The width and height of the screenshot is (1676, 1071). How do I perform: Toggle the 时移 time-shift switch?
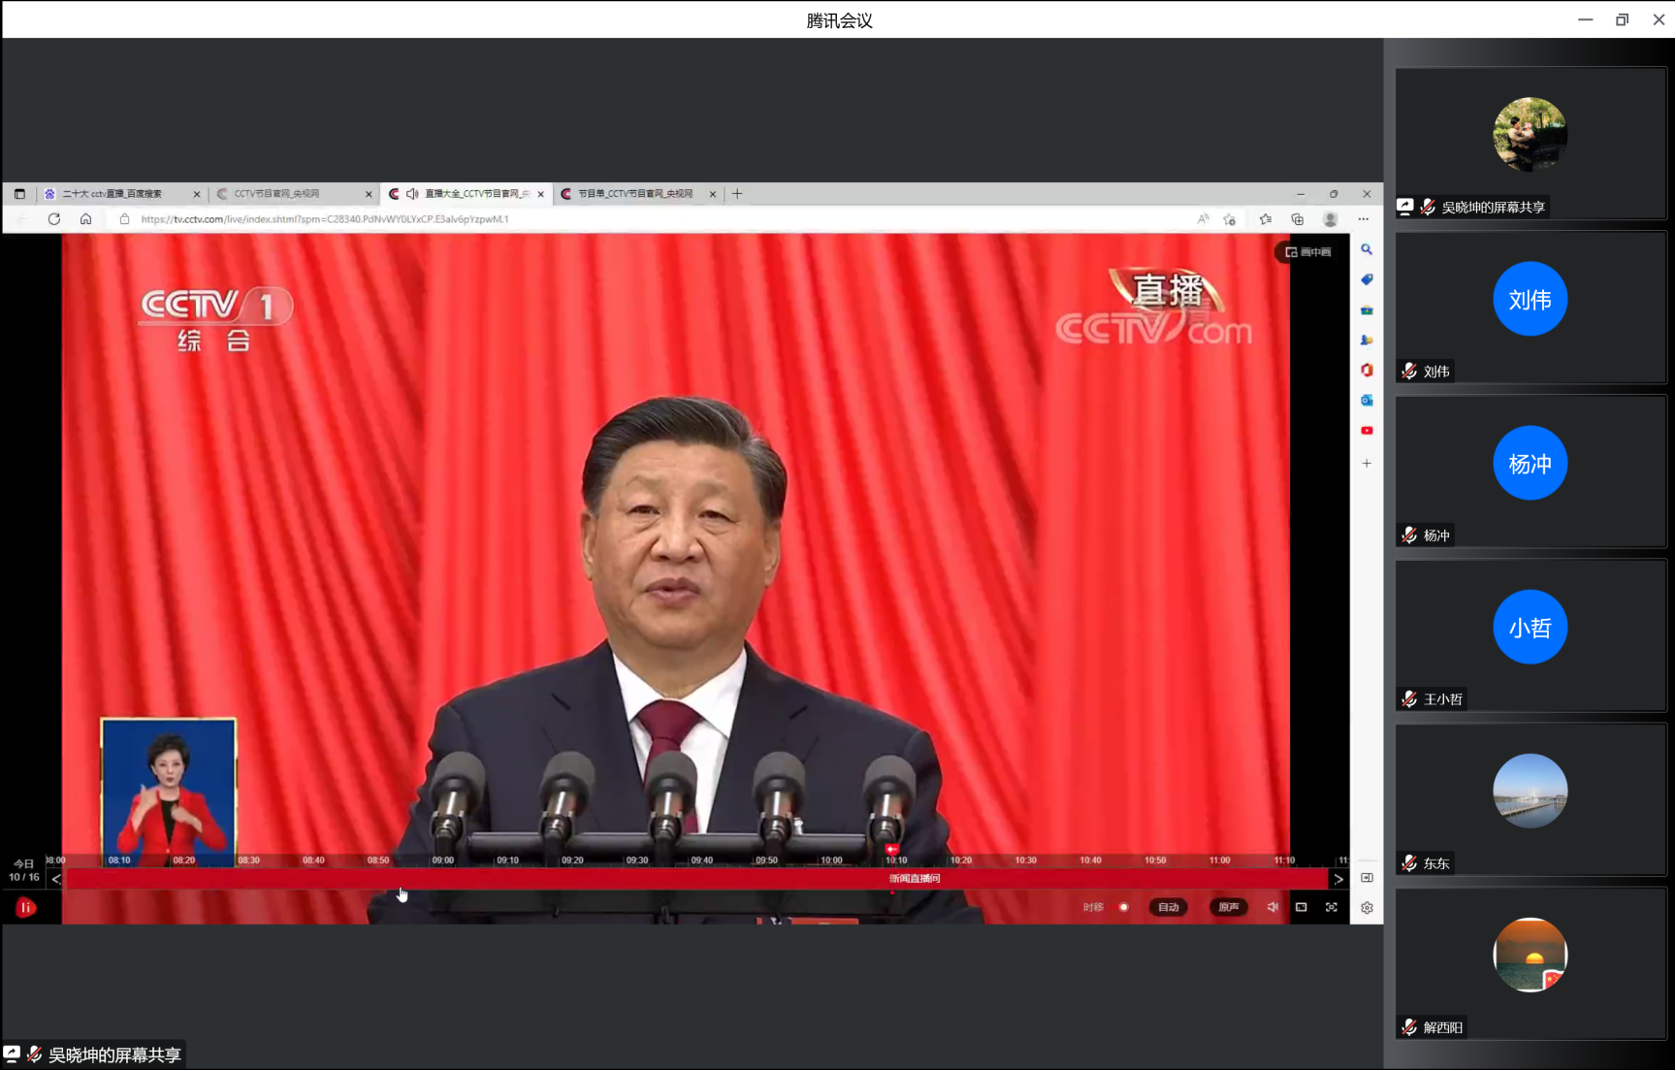1124,907
